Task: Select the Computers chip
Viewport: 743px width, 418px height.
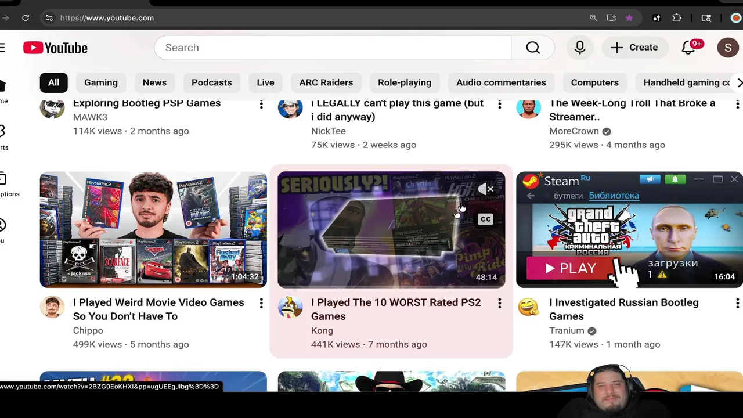Action: [594, 82]
